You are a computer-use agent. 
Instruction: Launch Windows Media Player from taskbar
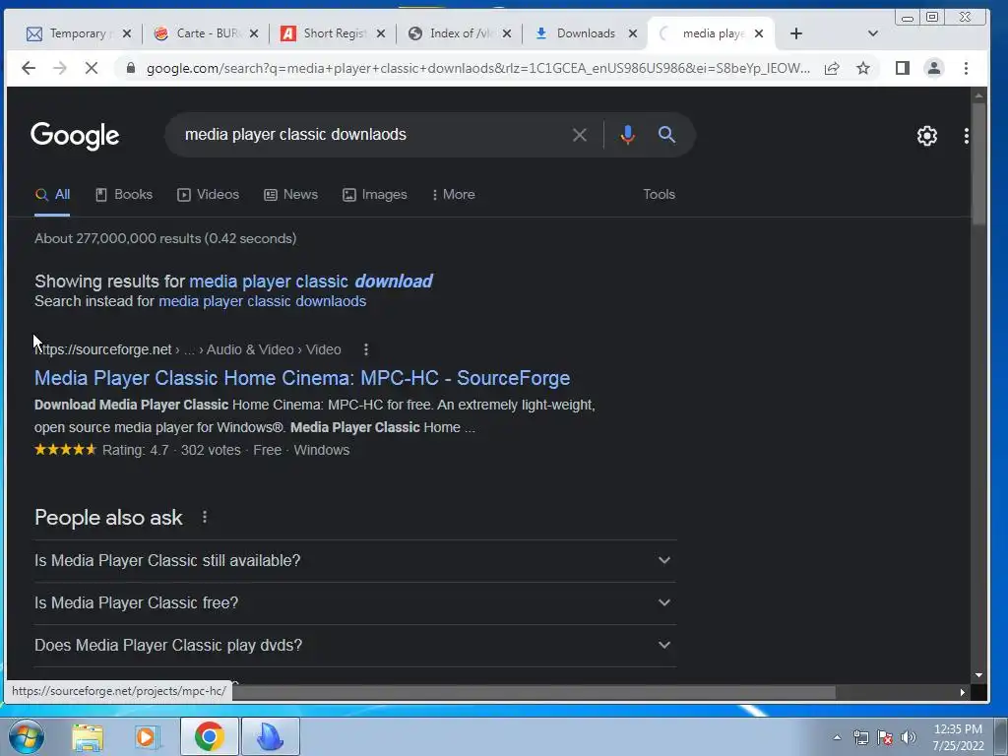(147, 736)
